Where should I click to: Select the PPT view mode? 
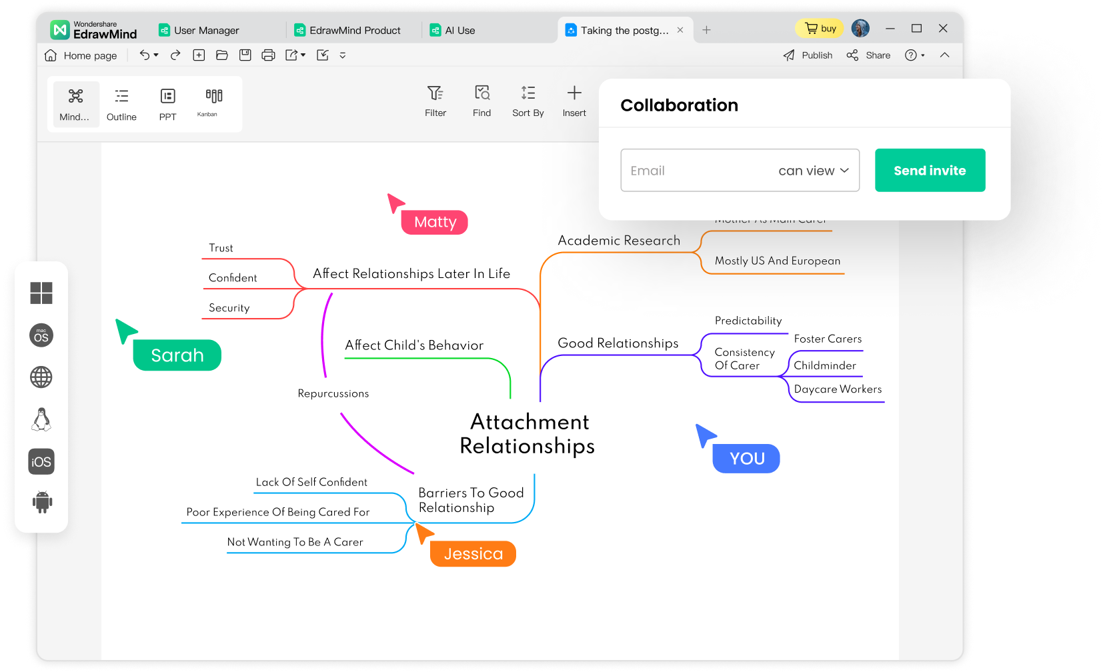tap(167, 103)
